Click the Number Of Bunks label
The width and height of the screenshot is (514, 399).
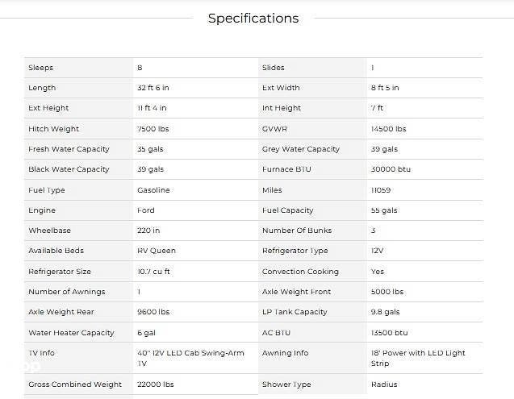[297, 231]
